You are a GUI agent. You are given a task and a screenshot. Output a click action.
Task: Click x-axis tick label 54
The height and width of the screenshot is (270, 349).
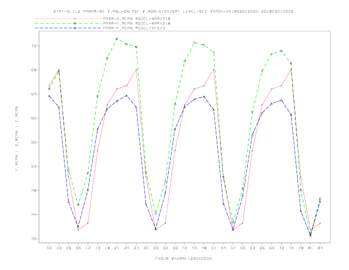(x=223, y=248)
